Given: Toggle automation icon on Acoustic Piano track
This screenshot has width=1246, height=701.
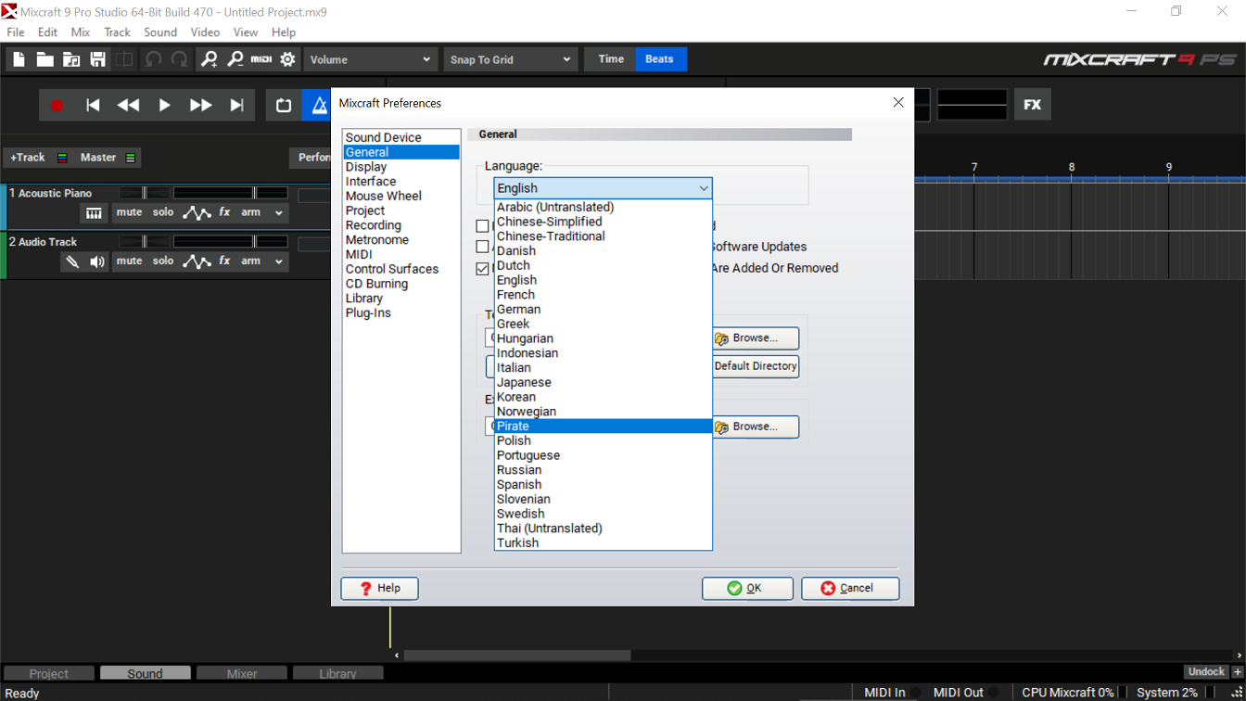Looking at the screenshot, I should (x=197, y=213).
